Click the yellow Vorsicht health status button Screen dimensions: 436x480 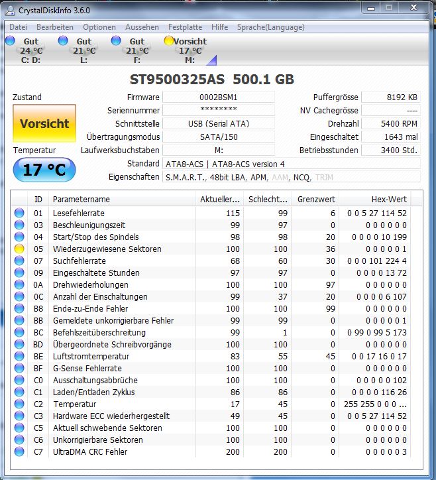click(x=44, y=123)
